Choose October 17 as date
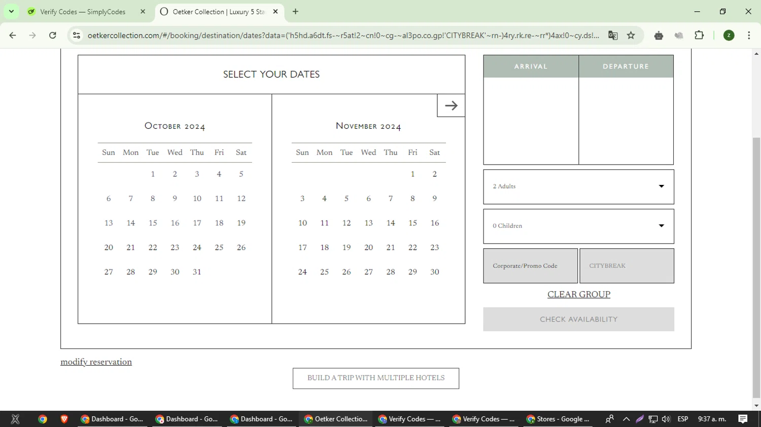This screenshot has height=427, width=761. 197,223
